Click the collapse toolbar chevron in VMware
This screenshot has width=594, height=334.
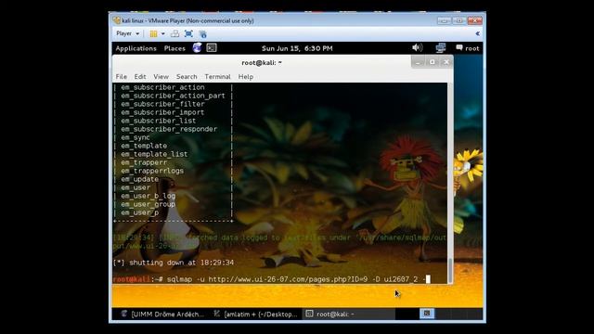click(x=478, y=33)
